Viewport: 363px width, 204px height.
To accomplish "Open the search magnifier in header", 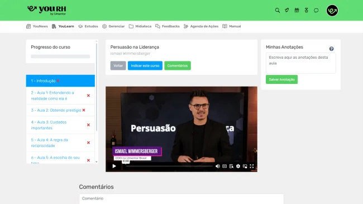I will [278, 11].
